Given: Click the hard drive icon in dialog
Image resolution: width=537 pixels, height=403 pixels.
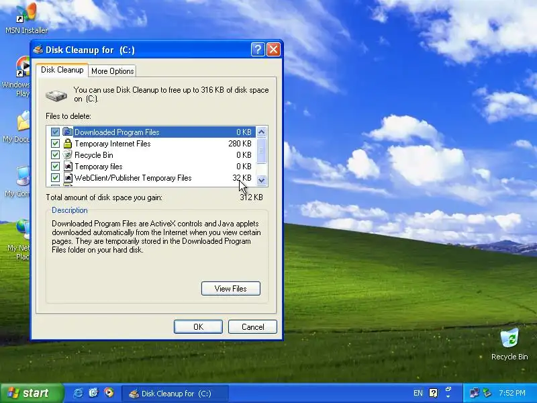Looking at the screenshot, I should coord(56,95).
